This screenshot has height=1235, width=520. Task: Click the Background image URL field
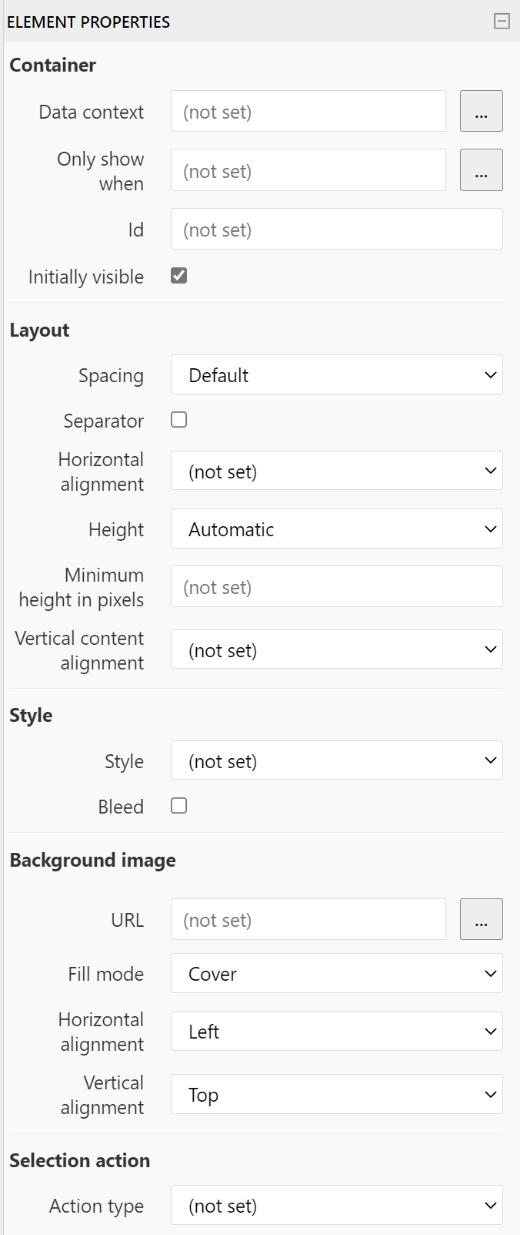[x=308, y=919]
